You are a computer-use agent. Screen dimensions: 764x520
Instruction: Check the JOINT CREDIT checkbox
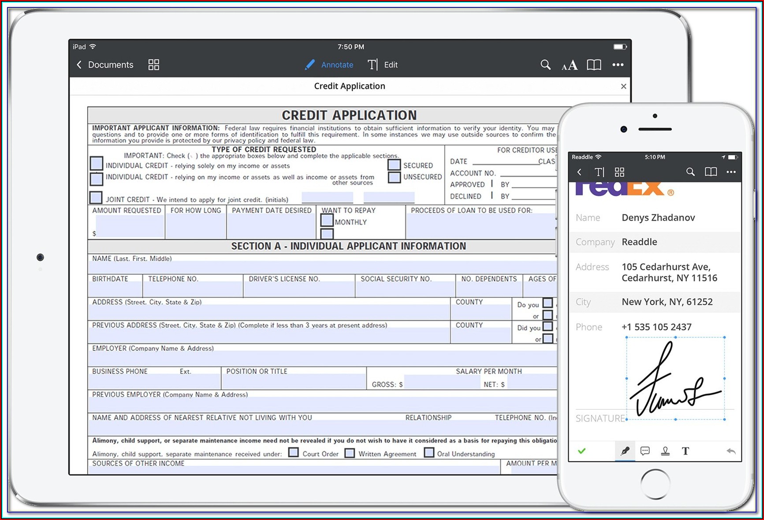(96, 198)
